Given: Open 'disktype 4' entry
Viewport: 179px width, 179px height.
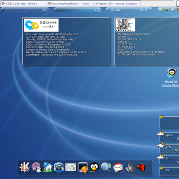Looking at the screenshot, I should pos(124,42).
